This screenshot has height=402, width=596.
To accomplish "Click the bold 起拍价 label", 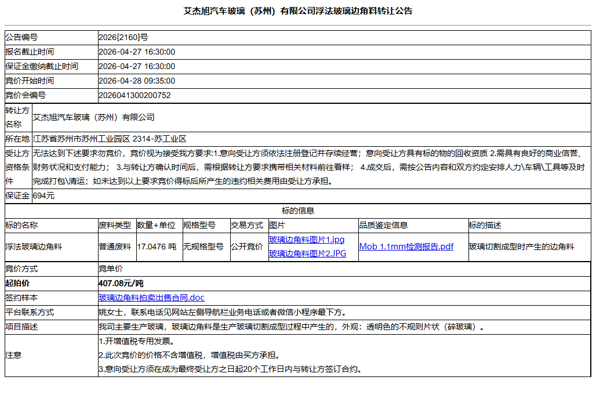I will point(17,283).
